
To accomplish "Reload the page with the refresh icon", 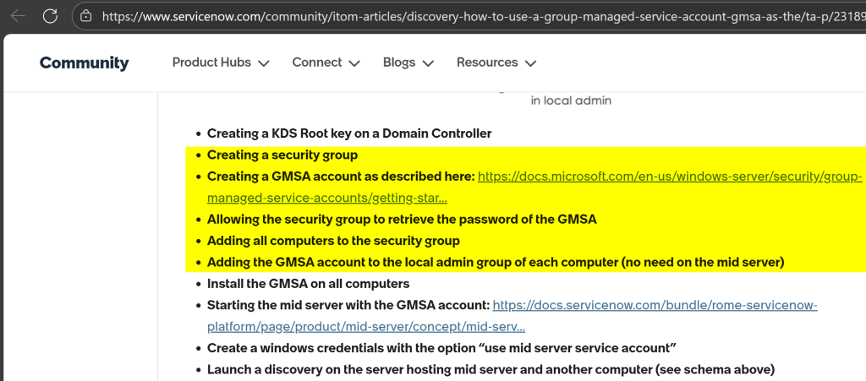I will (x=50, y=15).
